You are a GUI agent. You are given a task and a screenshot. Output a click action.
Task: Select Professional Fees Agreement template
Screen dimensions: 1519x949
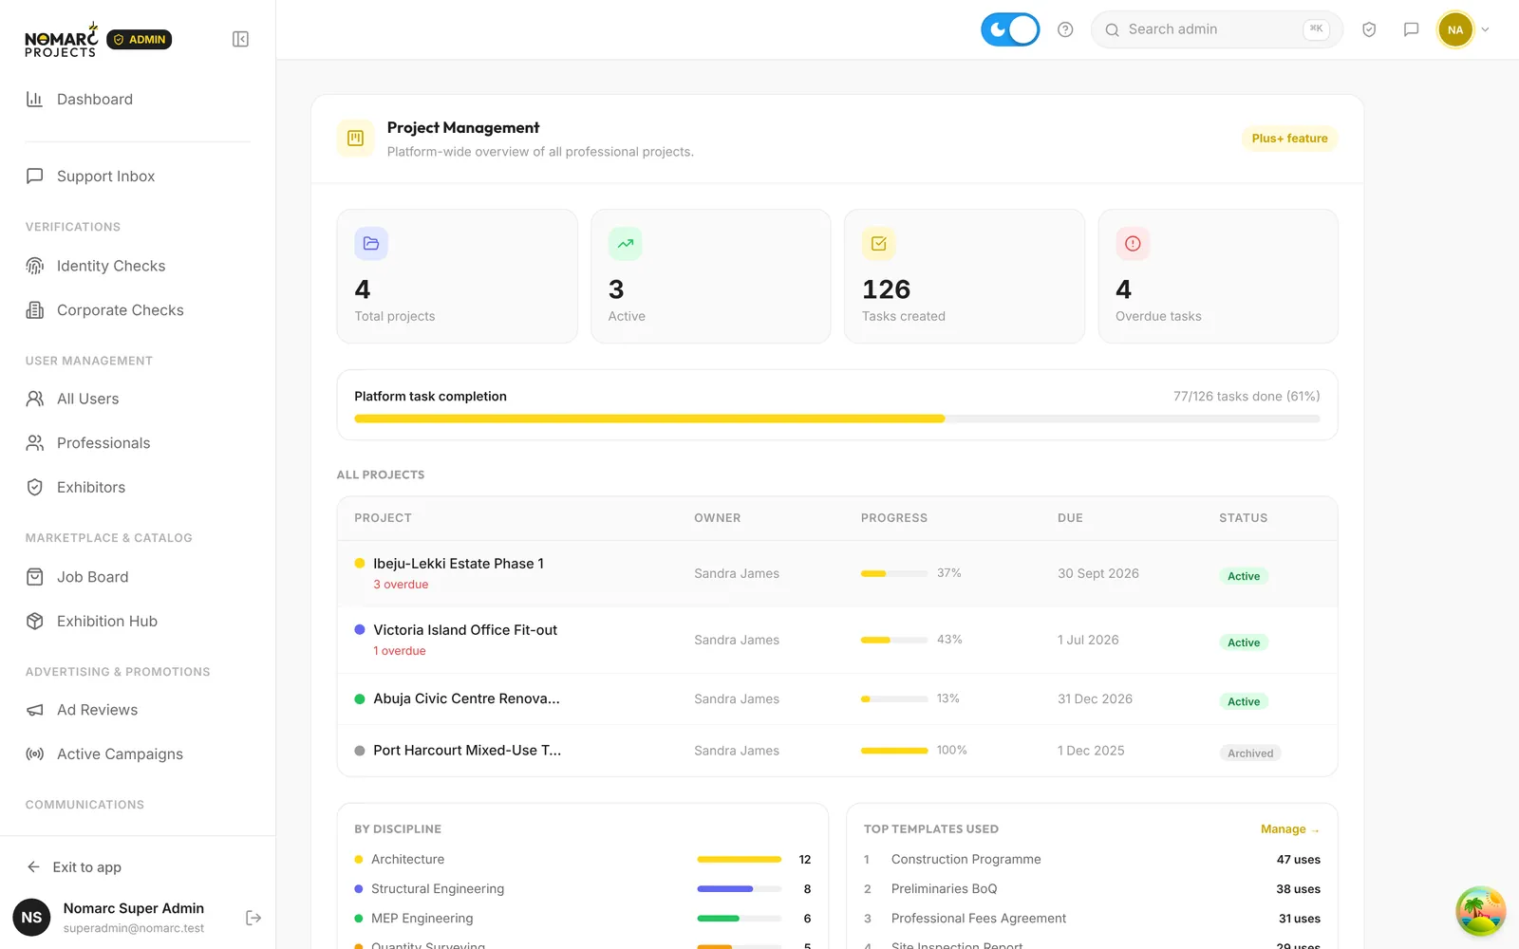coord(978,918)
